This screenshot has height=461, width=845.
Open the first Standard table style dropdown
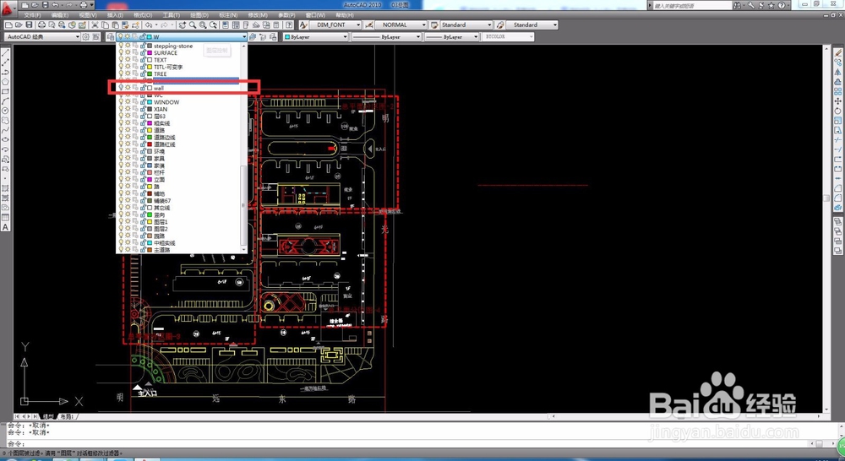(x=489, y=24)
